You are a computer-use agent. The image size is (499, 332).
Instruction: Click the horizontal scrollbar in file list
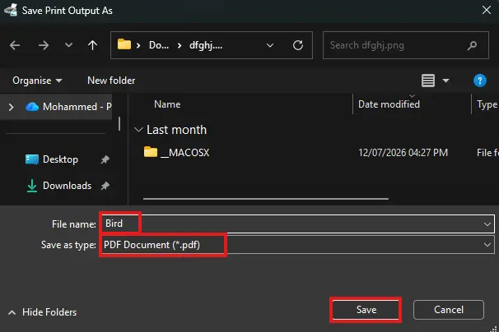(x=266, y=199)
